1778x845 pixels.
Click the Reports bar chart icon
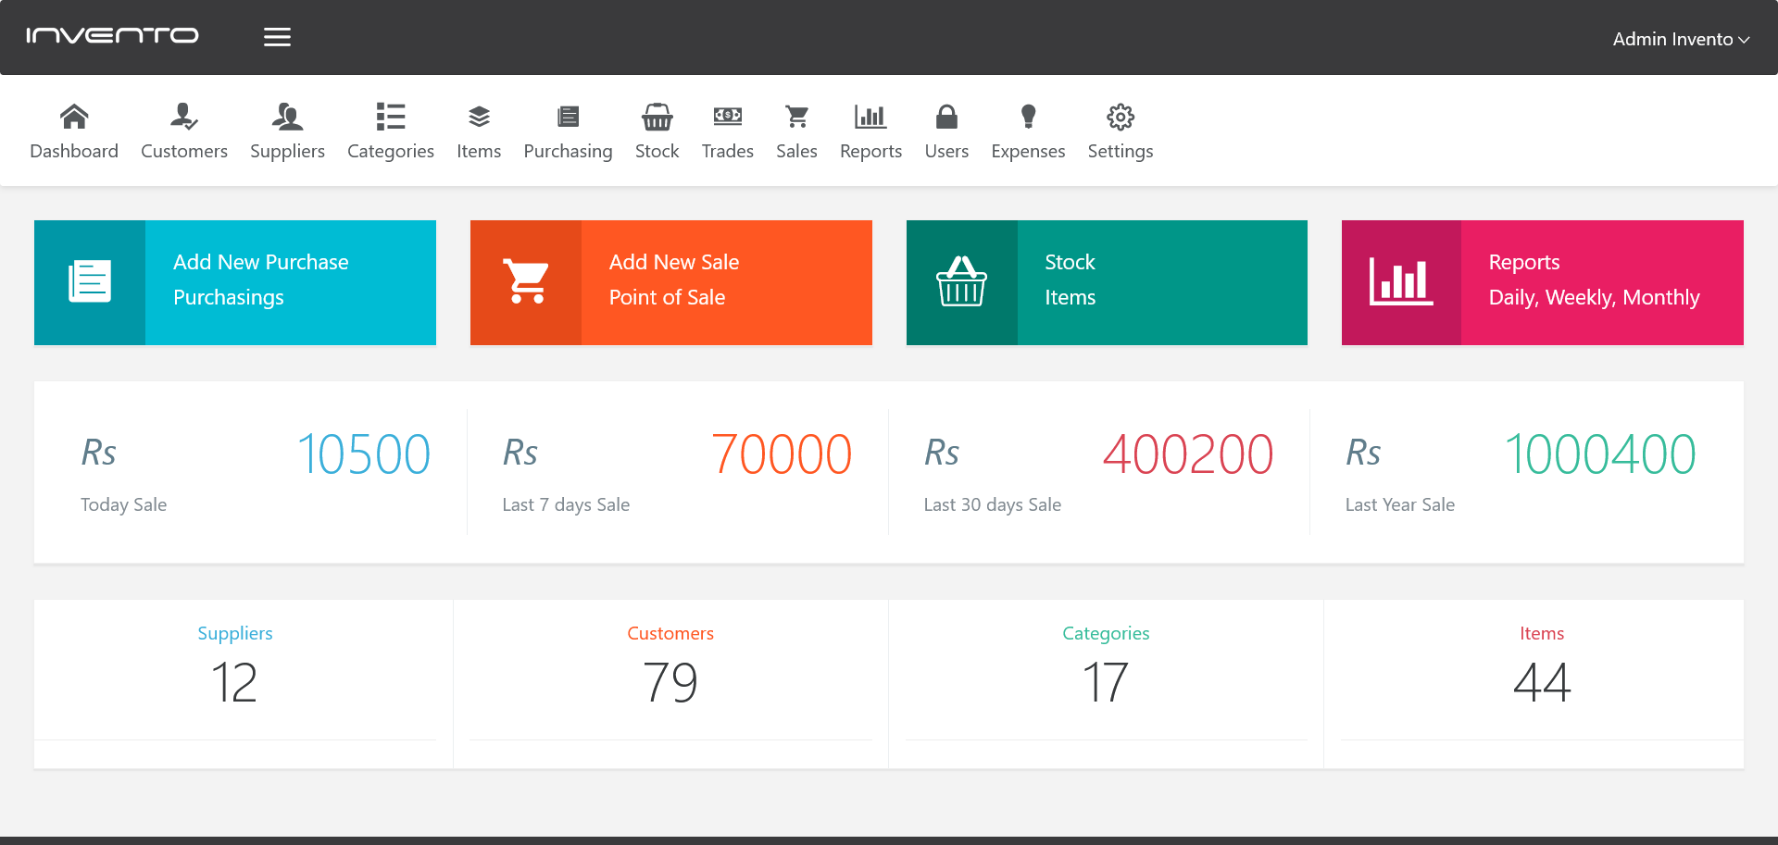click(x=870, y=117)
